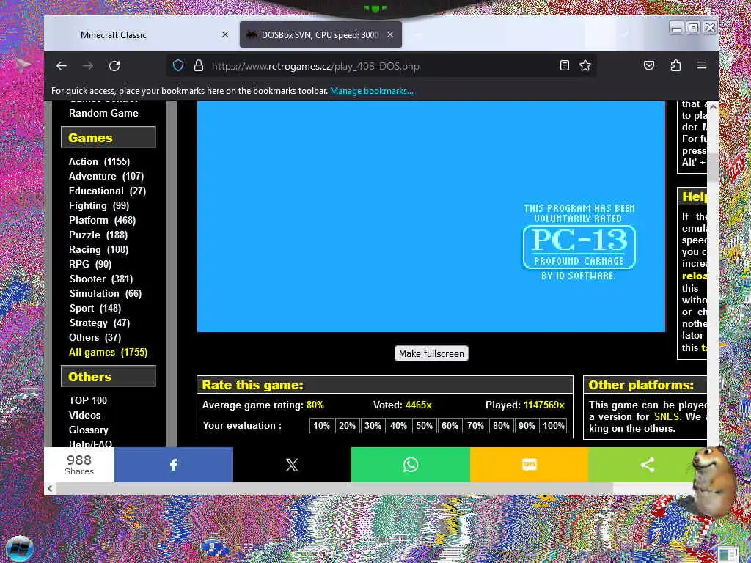This screenshot has width=751, height=563.
Task: Select the DOSBox SVN tab
Action: pyautogui.click(x=320, y=34)
